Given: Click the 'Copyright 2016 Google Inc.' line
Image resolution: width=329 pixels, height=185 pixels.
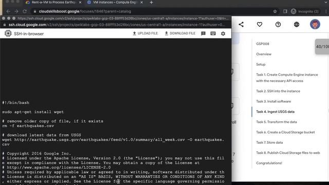Looking at the screenshot, I should coord(36,154).
